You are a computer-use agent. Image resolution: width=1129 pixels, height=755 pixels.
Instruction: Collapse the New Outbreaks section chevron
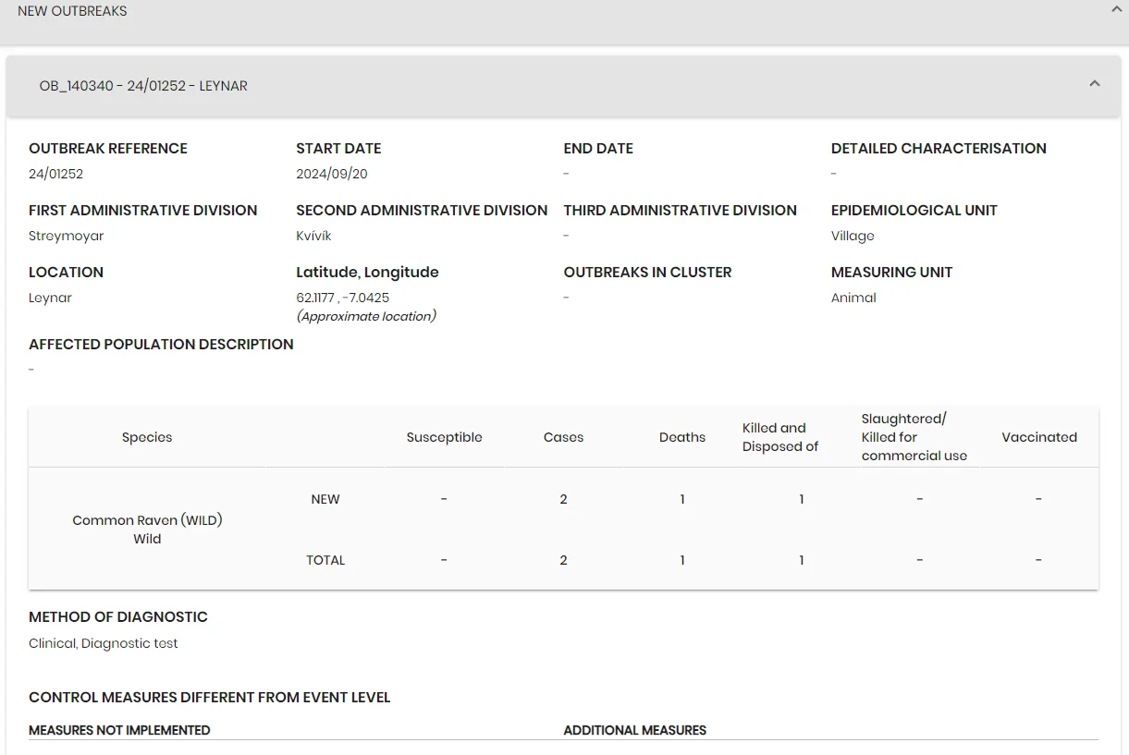click(1115, 8)
